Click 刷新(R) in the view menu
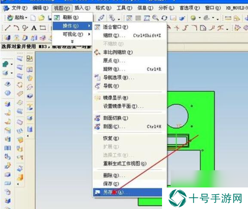This screenshot has height=209, width=248. (x=73, y=17)
